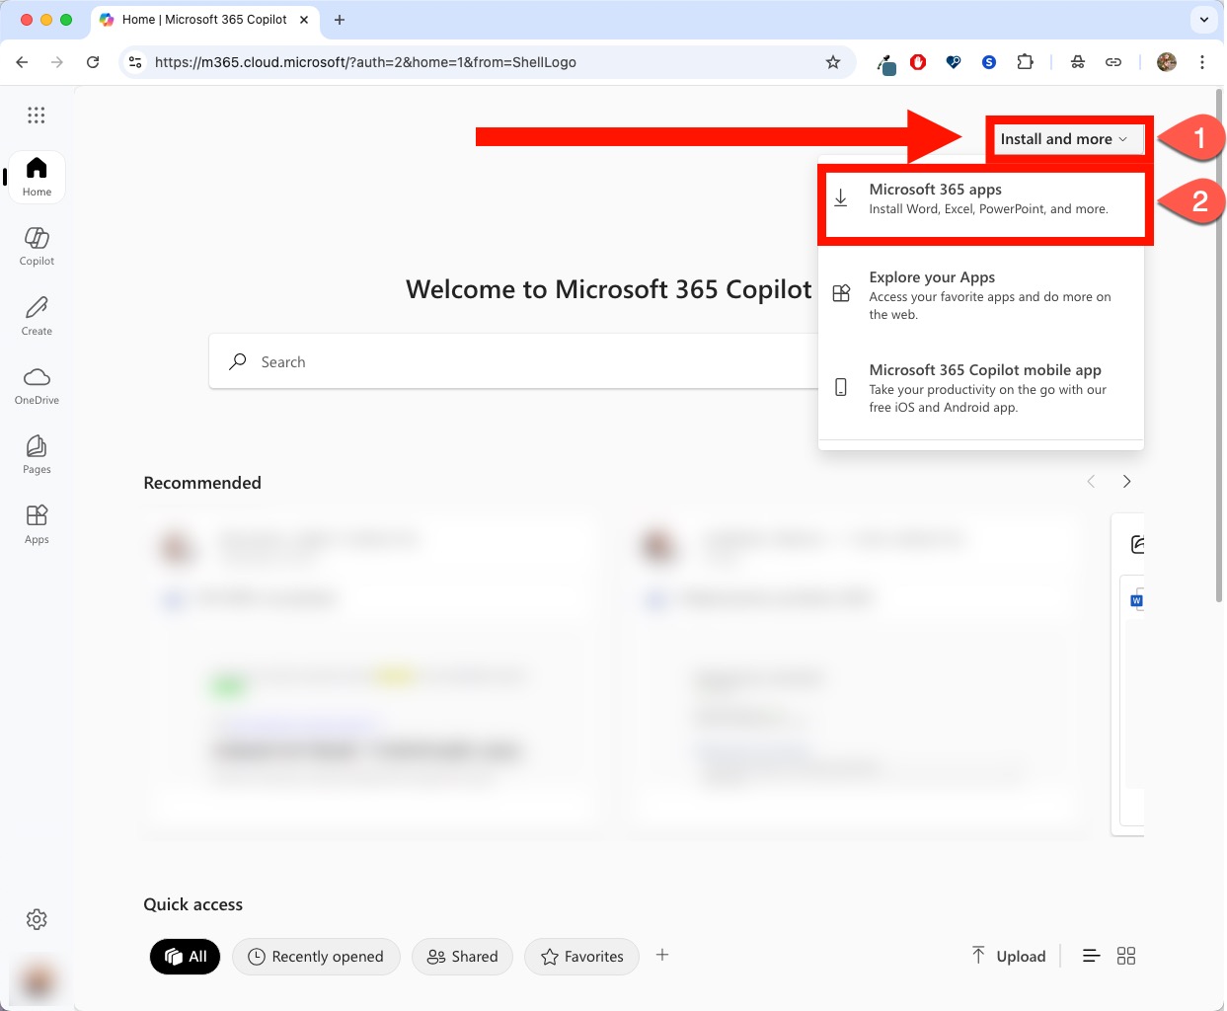Click the browser address bar URL

(365, 62)
